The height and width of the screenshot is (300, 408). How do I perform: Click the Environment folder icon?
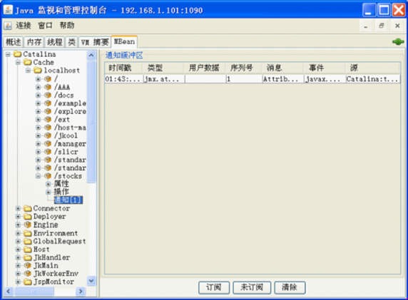pyautogui.click(x=28, y=233)
